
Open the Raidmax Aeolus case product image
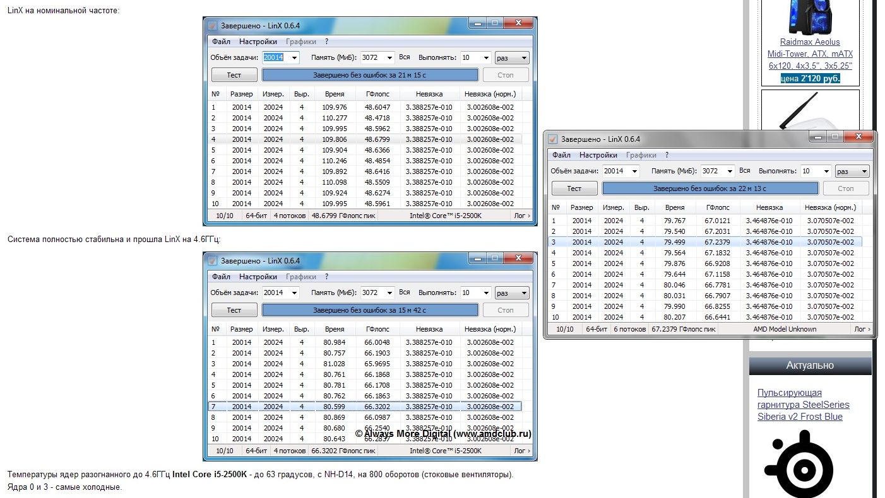pos(810,17)
